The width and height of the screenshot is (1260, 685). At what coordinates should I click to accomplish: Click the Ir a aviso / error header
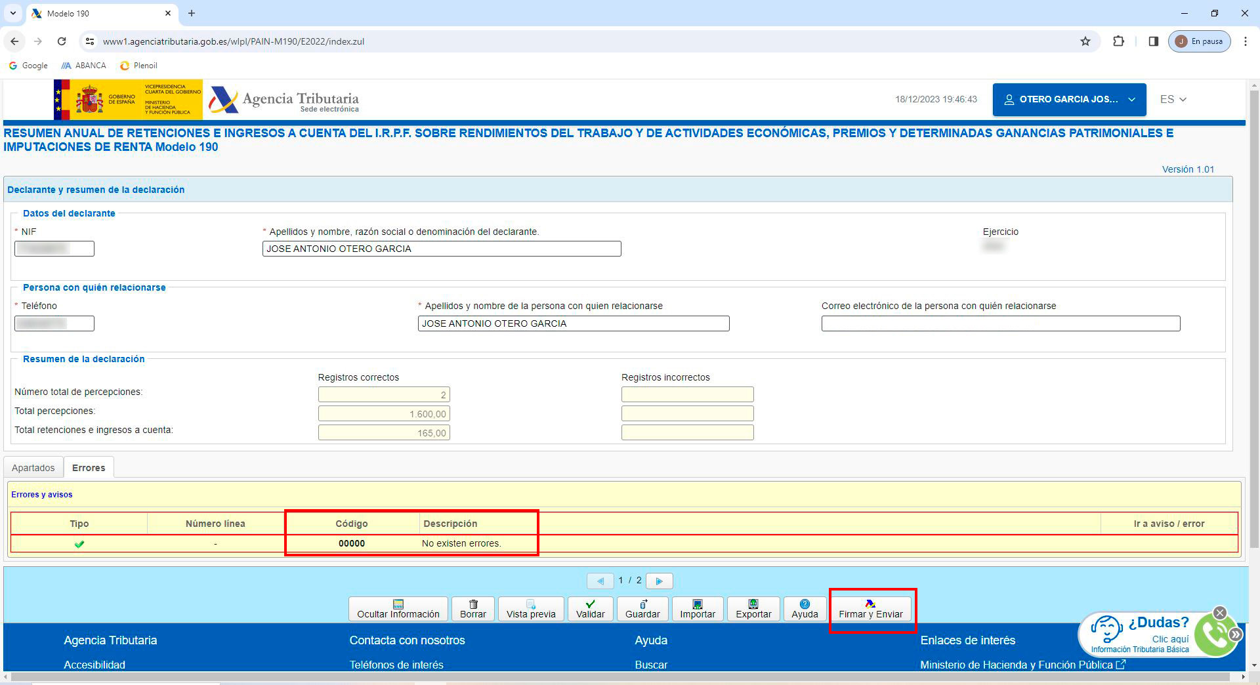coord(1169,524)
